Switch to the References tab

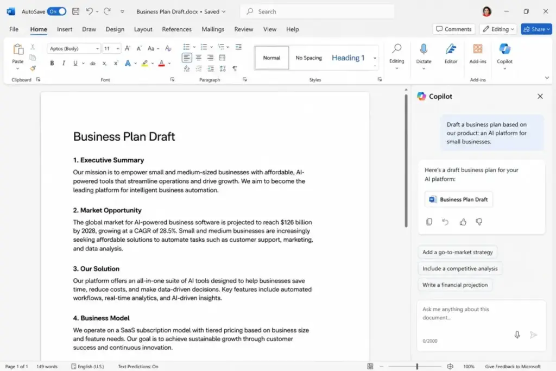pyautogui.click(x=176, y=29)
